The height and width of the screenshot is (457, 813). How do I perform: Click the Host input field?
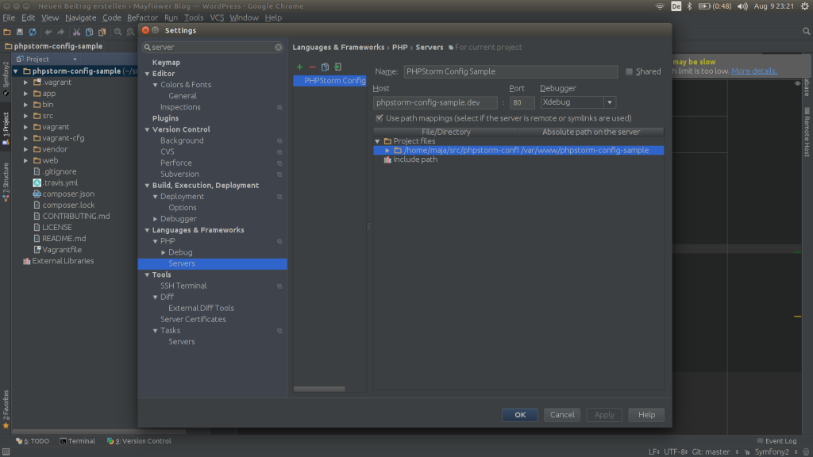click(x=435, y=102)
